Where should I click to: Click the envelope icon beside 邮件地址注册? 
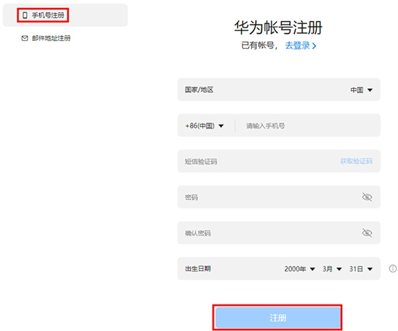click(x=25, y=38)
